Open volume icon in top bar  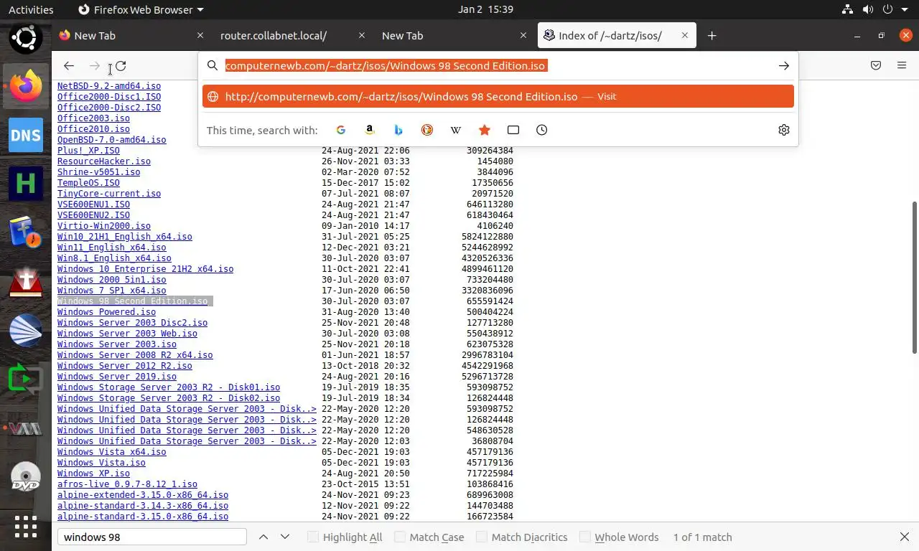(x=868, y=10)
